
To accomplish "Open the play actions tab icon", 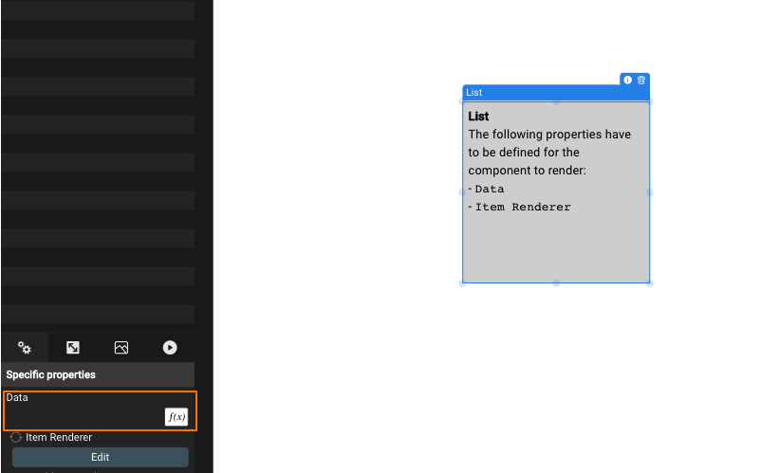I will [x=170, y=348].
